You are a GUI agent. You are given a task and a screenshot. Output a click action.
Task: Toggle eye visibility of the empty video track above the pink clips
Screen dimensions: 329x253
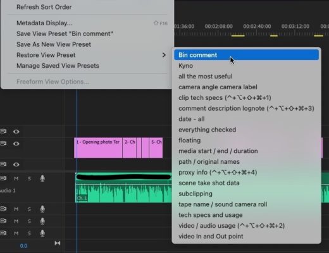(16, 132)
